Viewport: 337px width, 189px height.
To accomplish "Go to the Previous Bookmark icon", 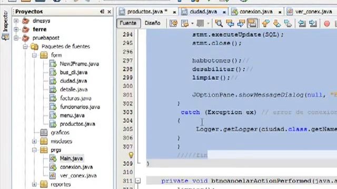I will pos(266,23).
